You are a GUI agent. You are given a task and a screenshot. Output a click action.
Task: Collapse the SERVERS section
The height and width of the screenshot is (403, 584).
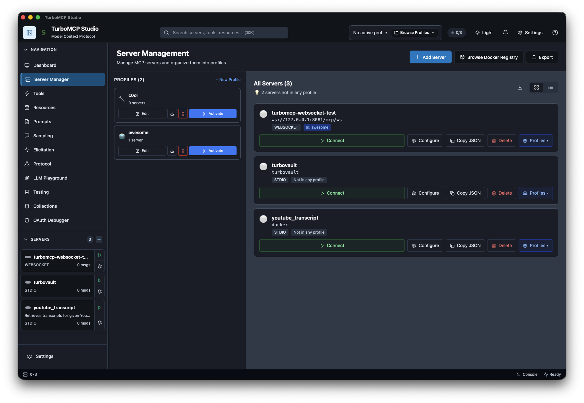[37, 239]
